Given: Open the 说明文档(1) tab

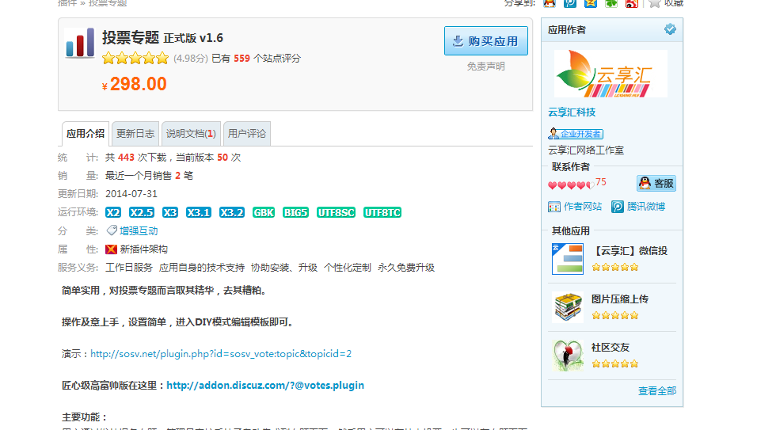Looking at the screenshot, I should click(x=191, y=134).
